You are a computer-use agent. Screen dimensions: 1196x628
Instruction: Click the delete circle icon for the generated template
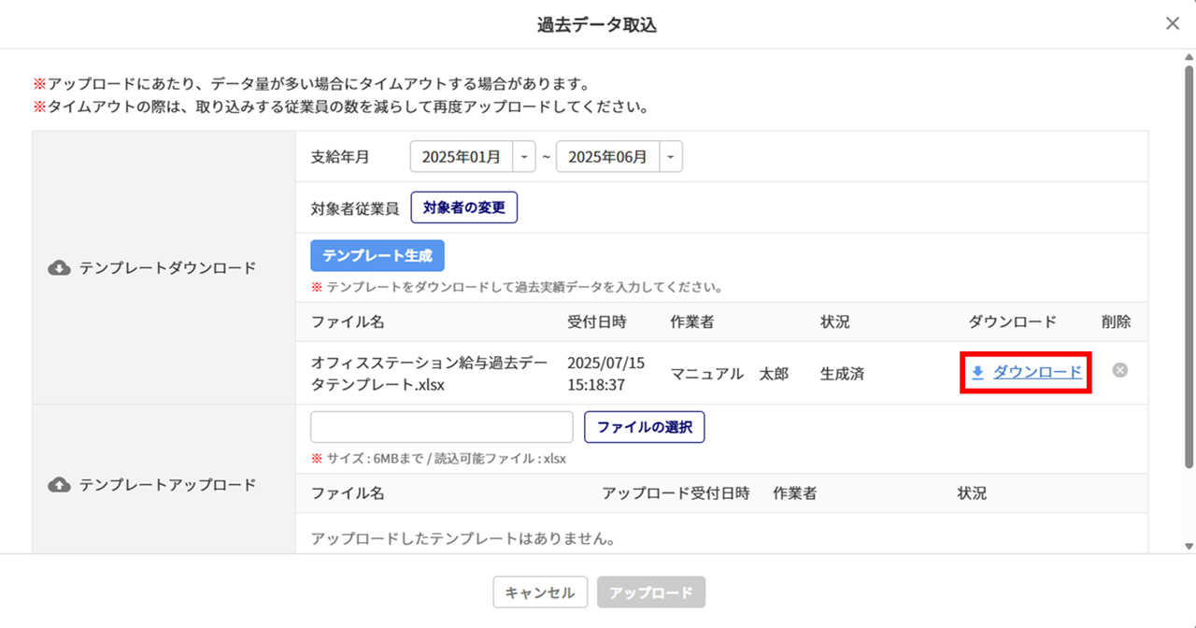tap(1119, 370)
